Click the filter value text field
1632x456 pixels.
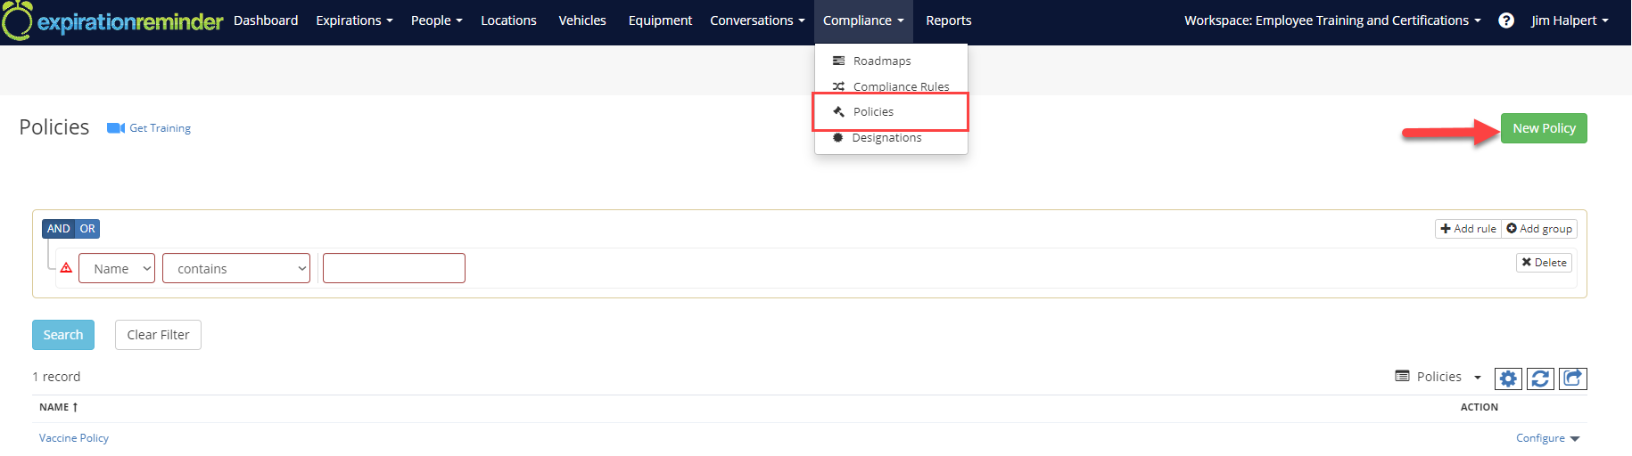(x=394, y=268)
